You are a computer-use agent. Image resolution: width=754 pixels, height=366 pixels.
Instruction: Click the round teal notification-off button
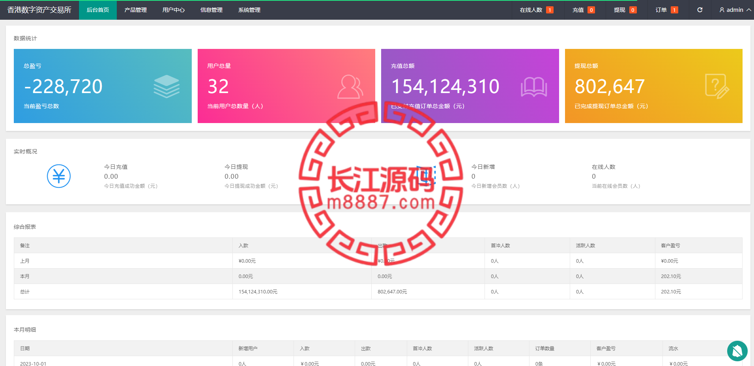(x=737, y=351)
